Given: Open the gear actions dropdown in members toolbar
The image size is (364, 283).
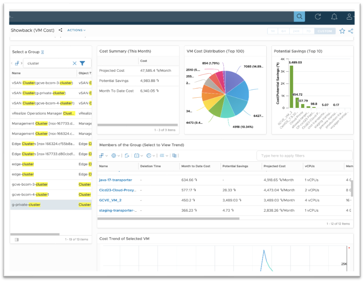Looking at the screenshot, I should 116,156.
